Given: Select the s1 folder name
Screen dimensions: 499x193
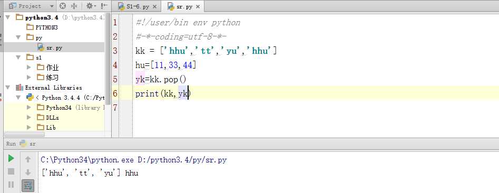Looking at the screenshot, I should 38,57.
